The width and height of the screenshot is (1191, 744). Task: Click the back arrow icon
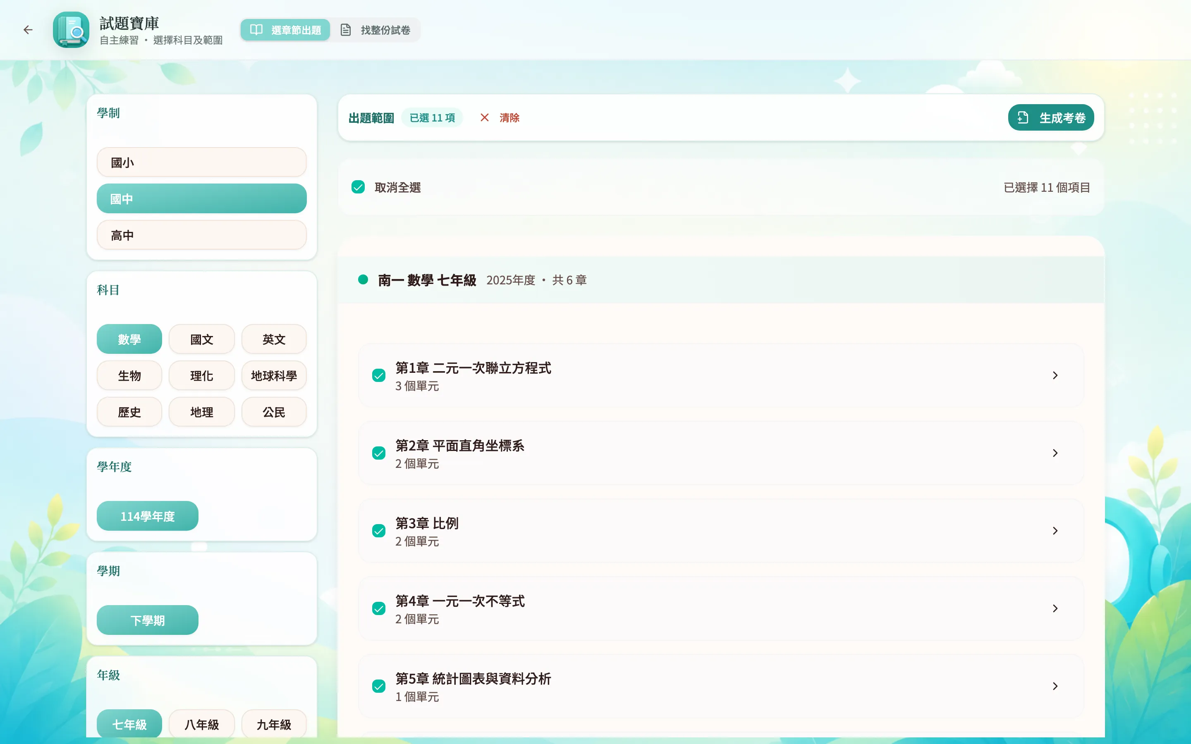point(28,30)
